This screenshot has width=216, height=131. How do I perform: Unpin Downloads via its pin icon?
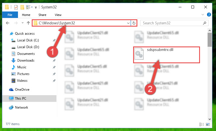[54, 60]
